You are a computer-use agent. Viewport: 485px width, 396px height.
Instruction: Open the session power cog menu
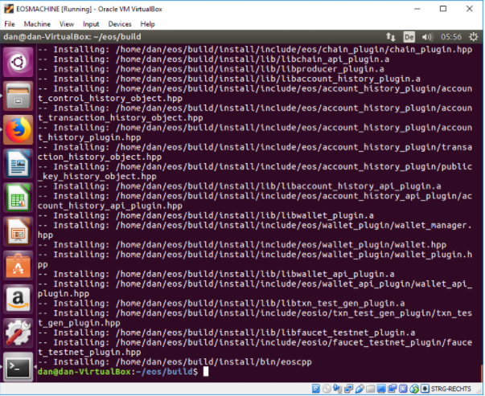(473, 37)
